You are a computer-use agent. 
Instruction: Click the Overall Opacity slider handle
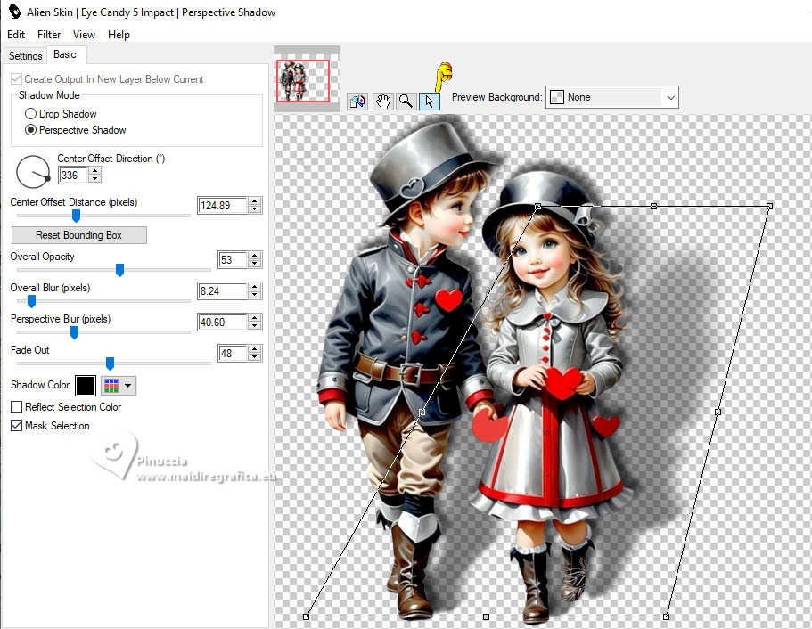pos(119,270)
